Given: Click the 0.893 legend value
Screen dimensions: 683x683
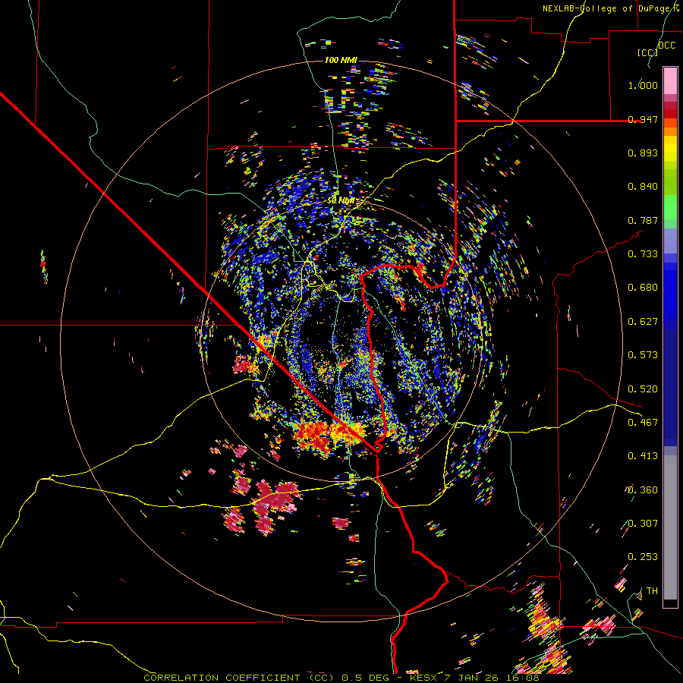Looking at the screenshot, I should (643, 153).
